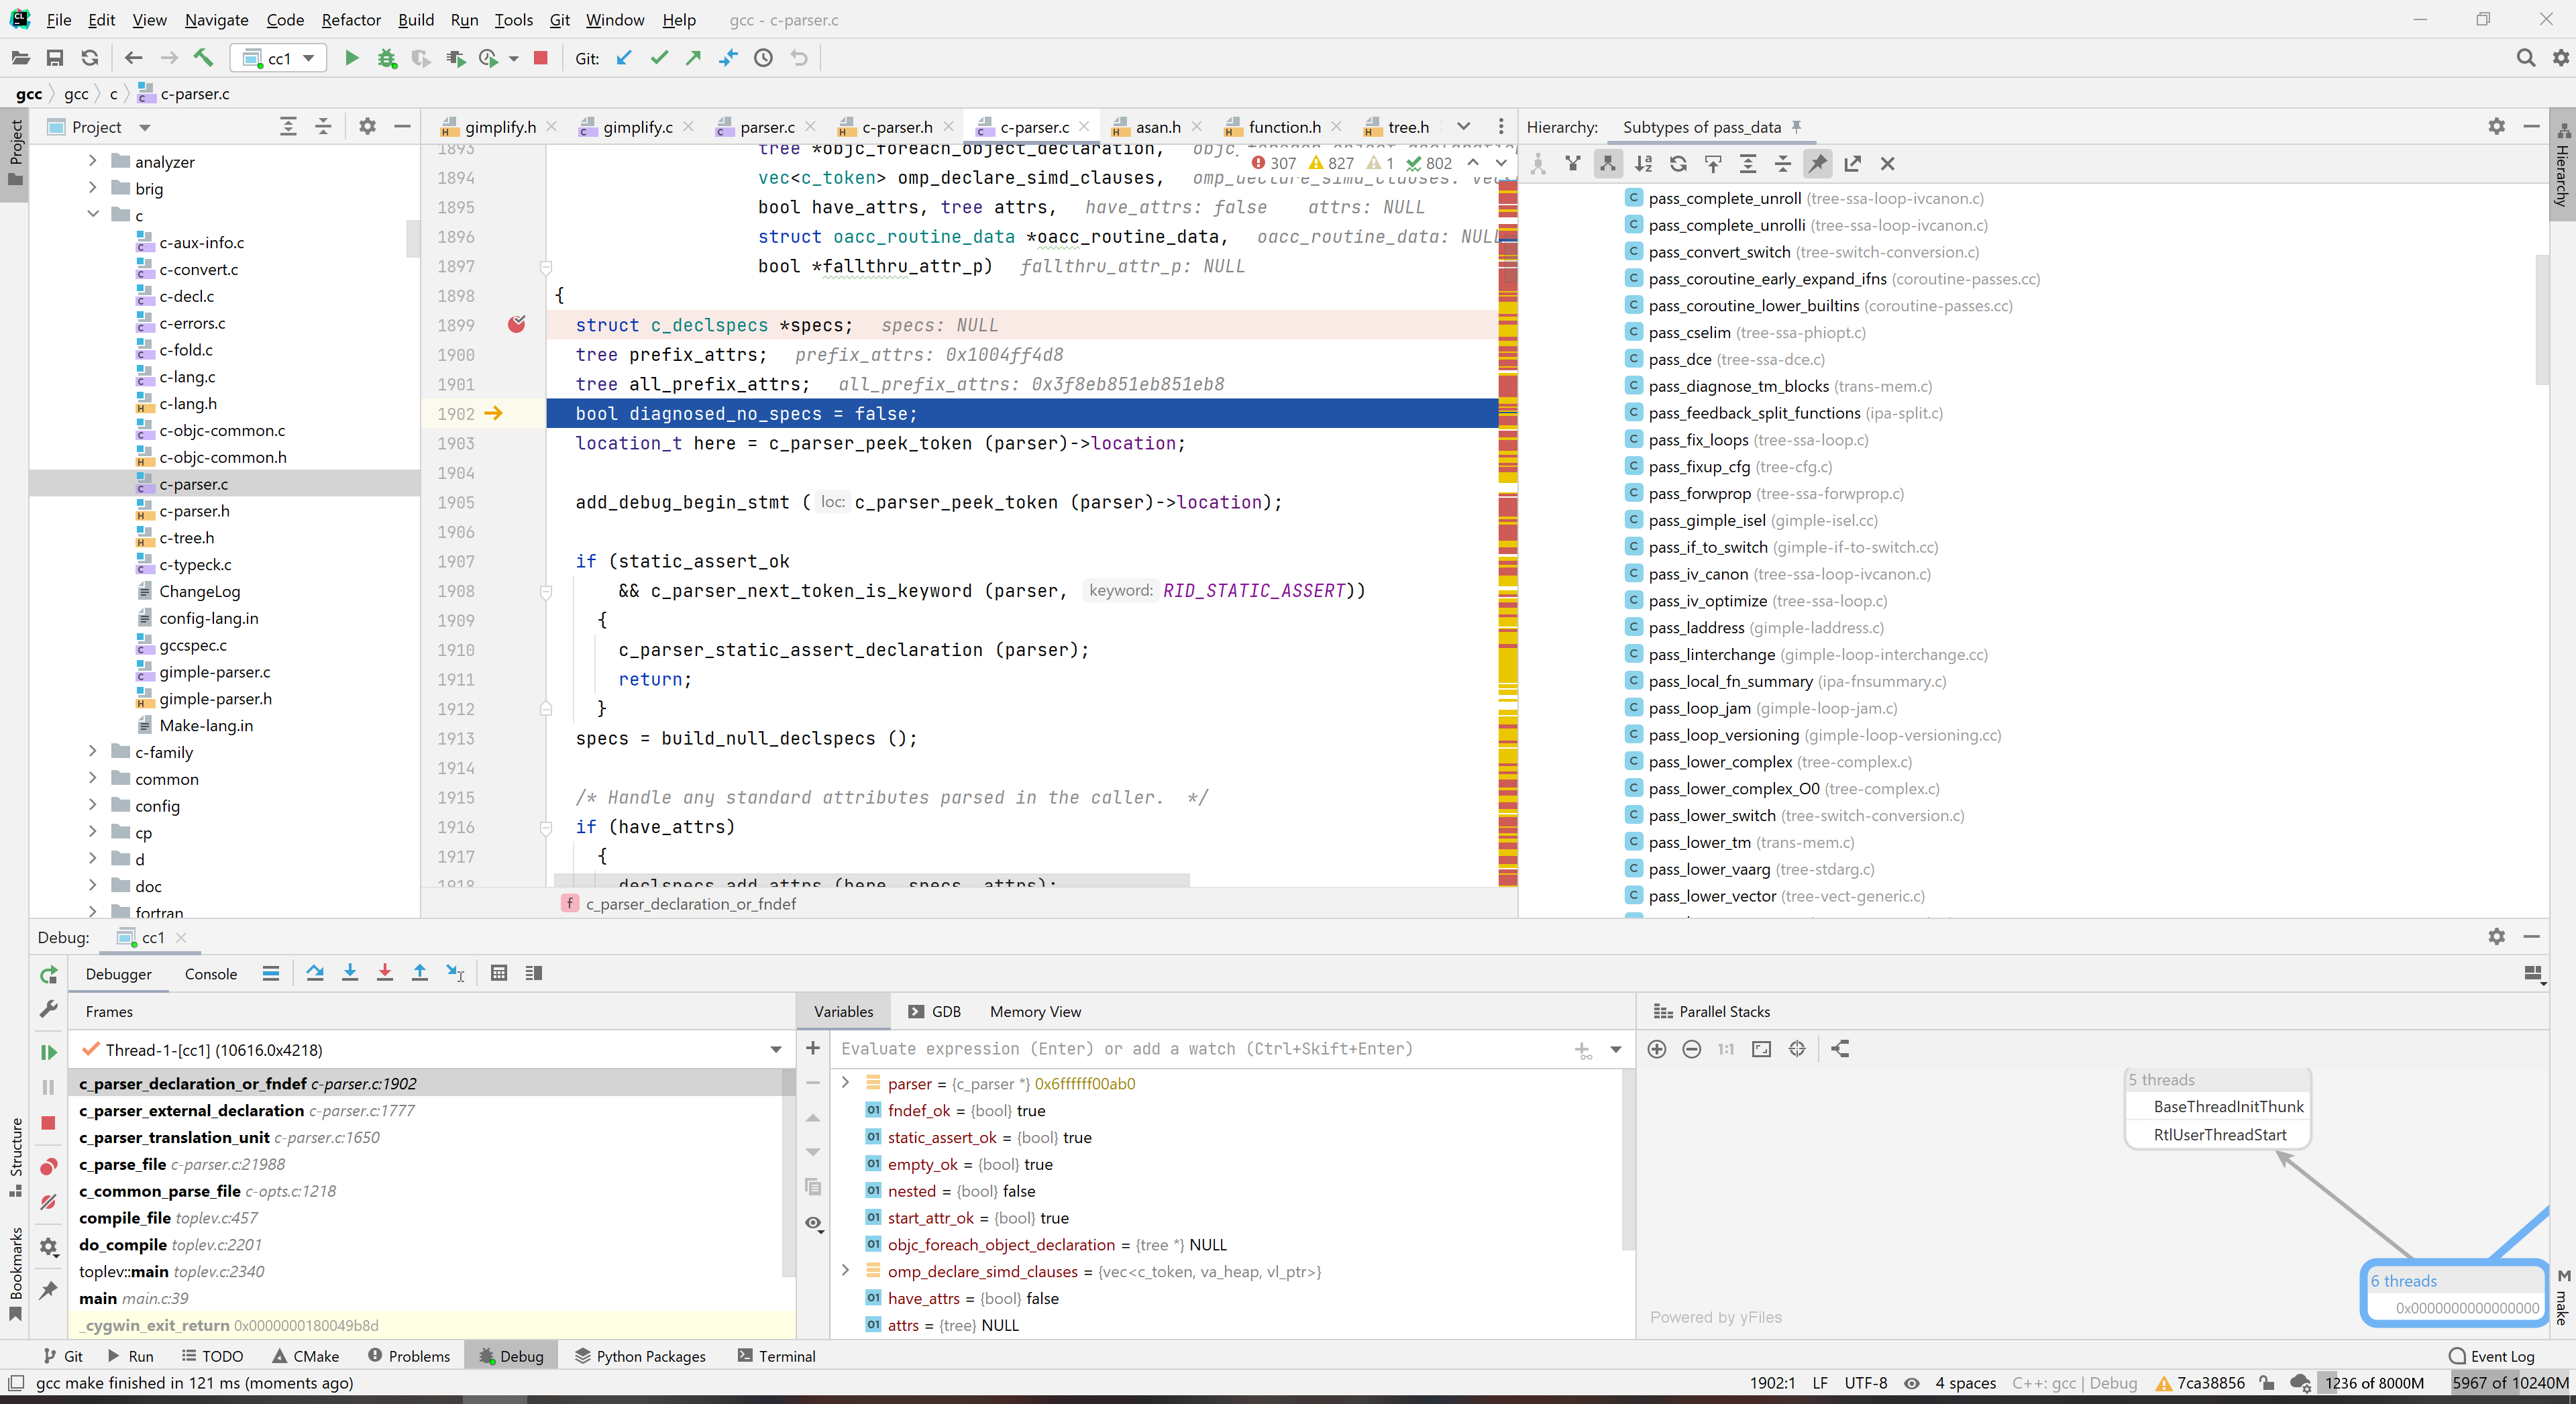Expand the omp_declare_simd_clauses variable
2576x1404 pixels.
coord(845,1272)
